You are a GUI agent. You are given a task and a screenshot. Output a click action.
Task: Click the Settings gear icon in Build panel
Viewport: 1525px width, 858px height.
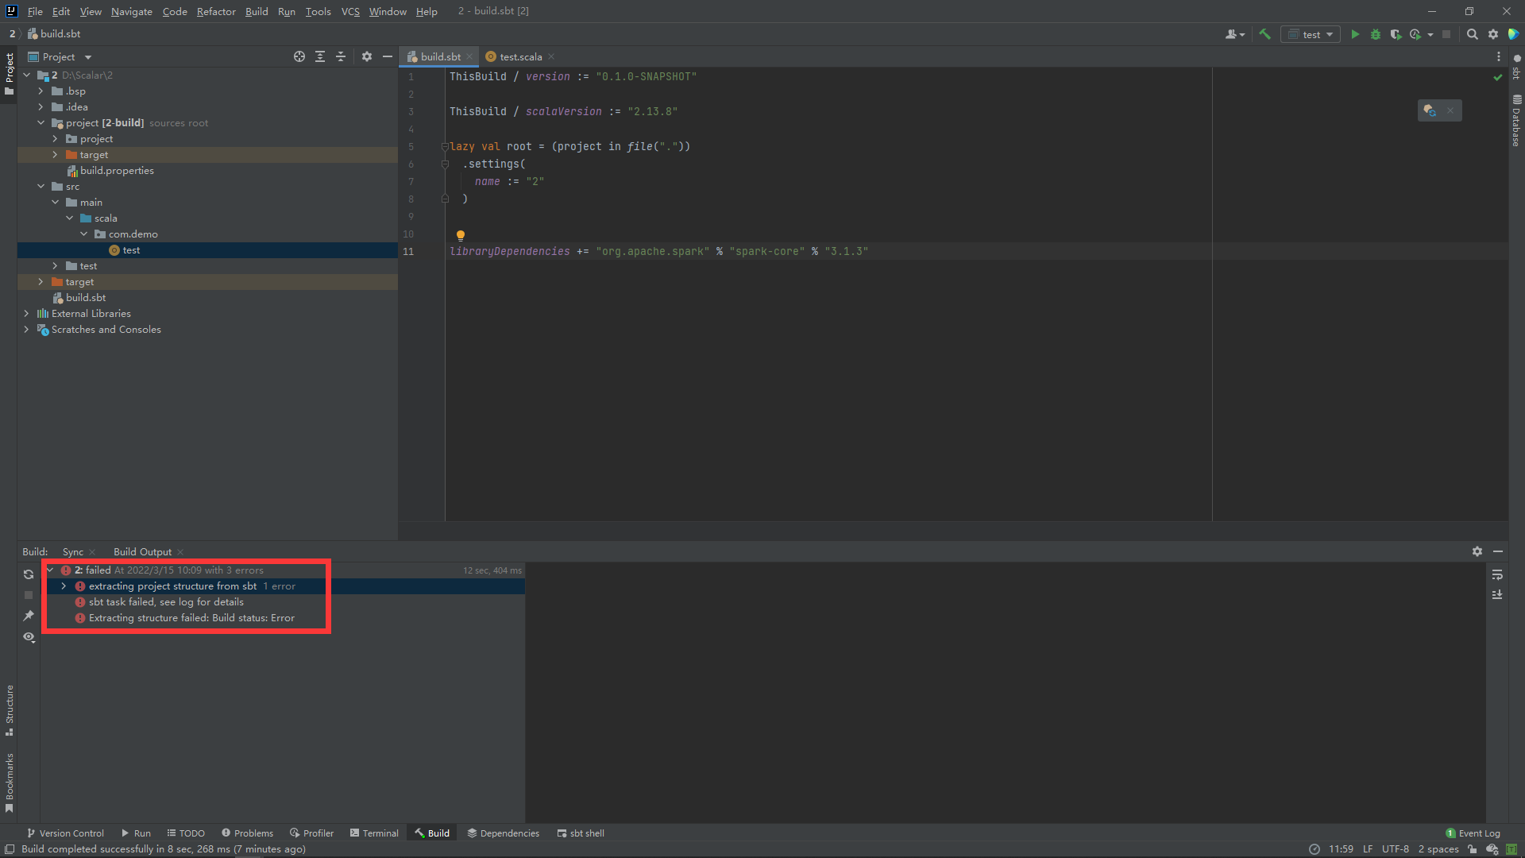(x=1477, y=551)
